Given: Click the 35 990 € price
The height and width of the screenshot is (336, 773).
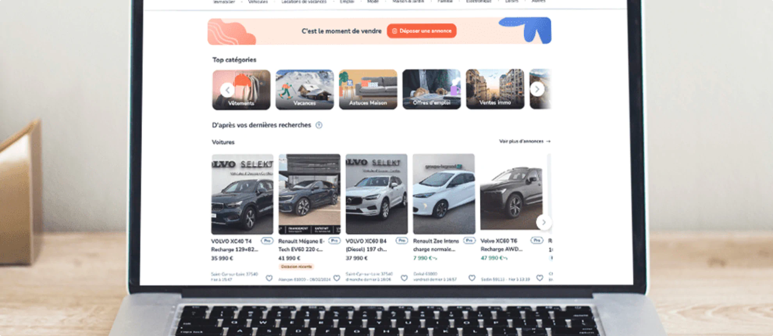Looking at the screenshot, I should pos(222,258).
